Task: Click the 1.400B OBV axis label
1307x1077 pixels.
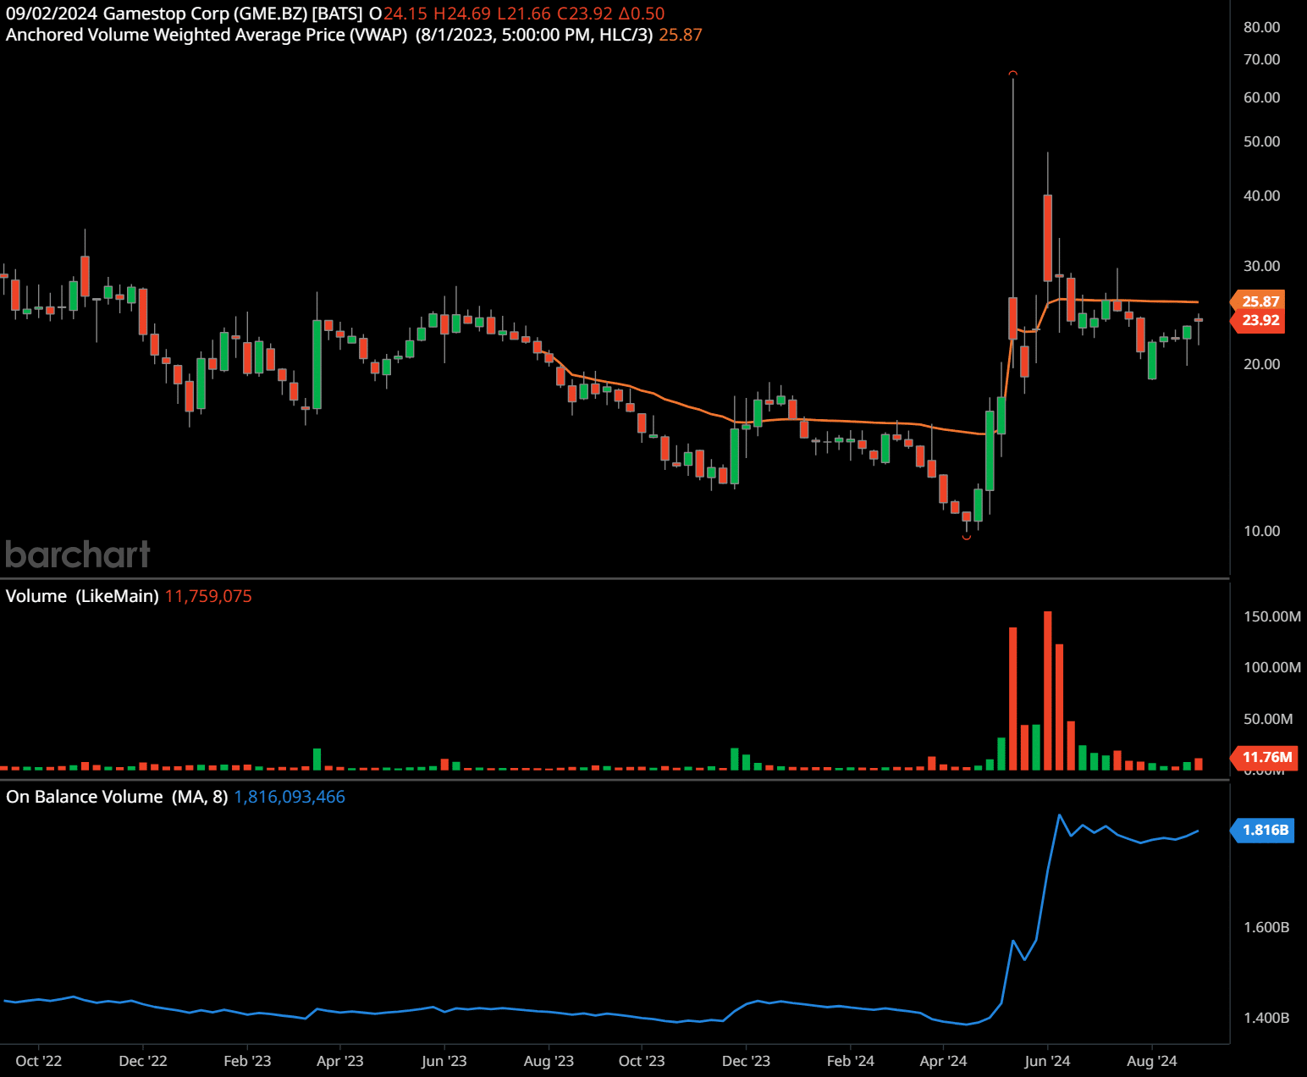Action: tap(1266, 1018)
